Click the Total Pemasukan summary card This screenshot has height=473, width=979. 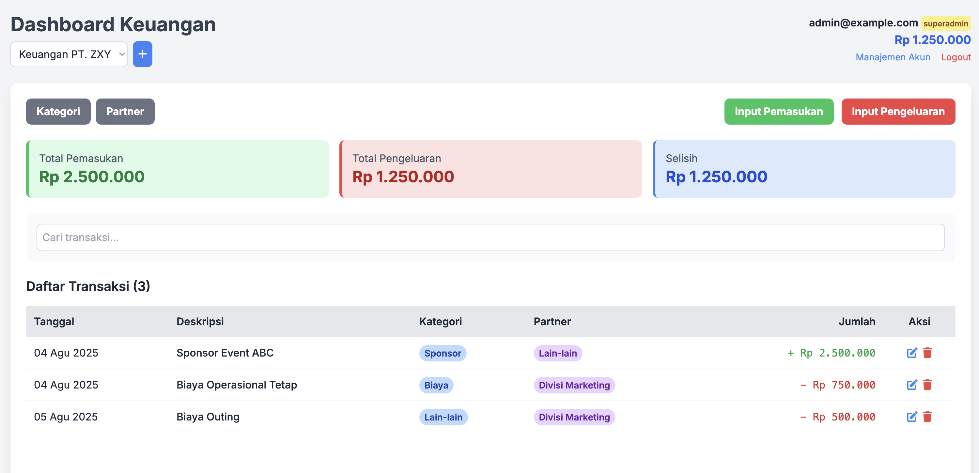click(x=178, y=169)
